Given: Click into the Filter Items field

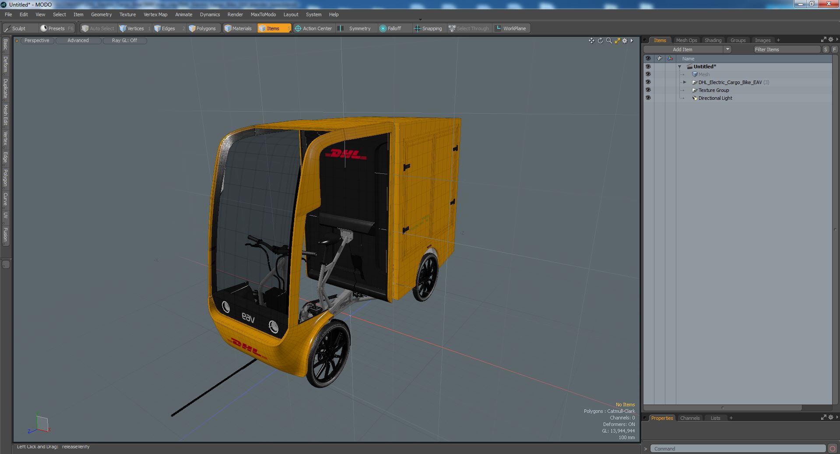Looking at the screenshot, I should pos(786,49).
